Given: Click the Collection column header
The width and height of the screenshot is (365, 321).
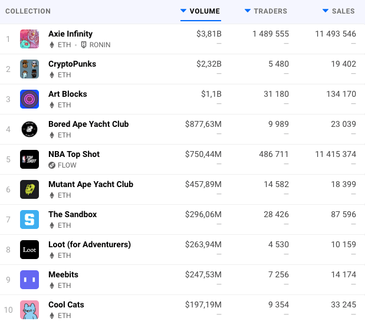Looking at the screenshot, I should (28, 11).
